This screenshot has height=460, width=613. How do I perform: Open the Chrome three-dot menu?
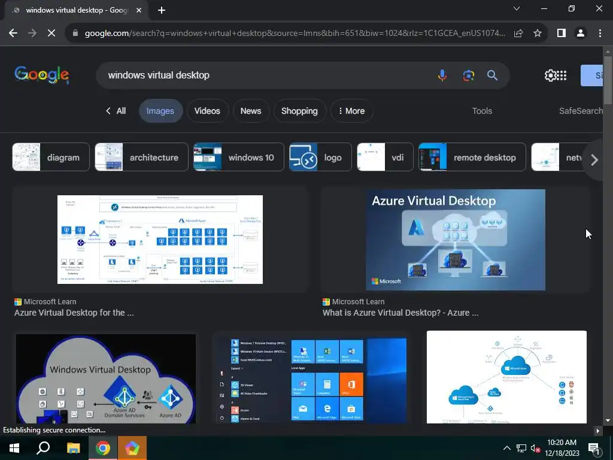click(600, 34)
